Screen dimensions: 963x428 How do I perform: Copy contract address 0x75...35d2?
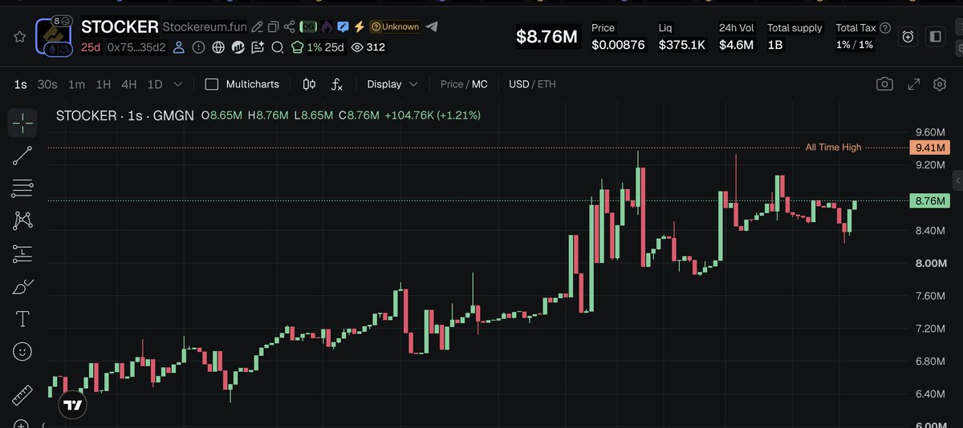point(137,47)
